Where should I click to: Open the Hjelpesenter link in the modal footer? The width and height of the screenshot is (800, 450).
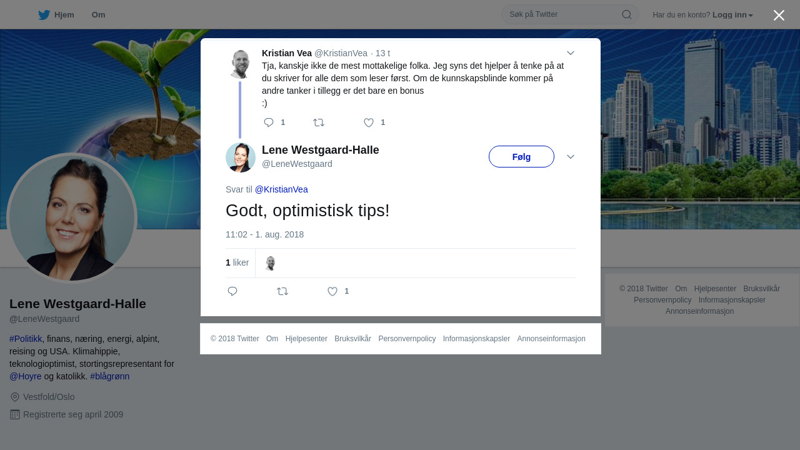(306, 339)
